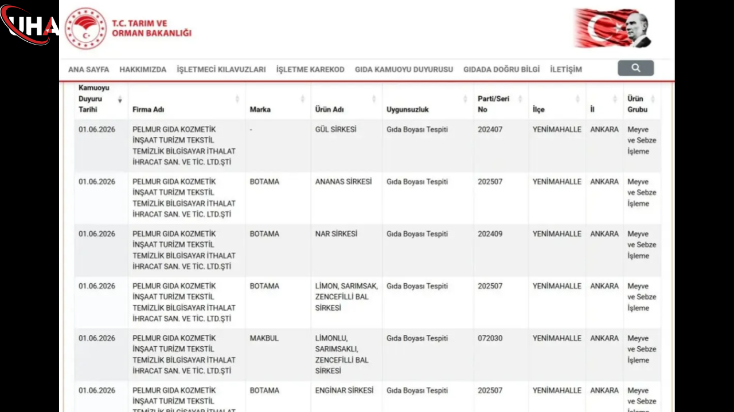Click sort arrows beside Ürün Grubu header
Viewport: 734px width, 412px height.
click(x=653, y=99)
